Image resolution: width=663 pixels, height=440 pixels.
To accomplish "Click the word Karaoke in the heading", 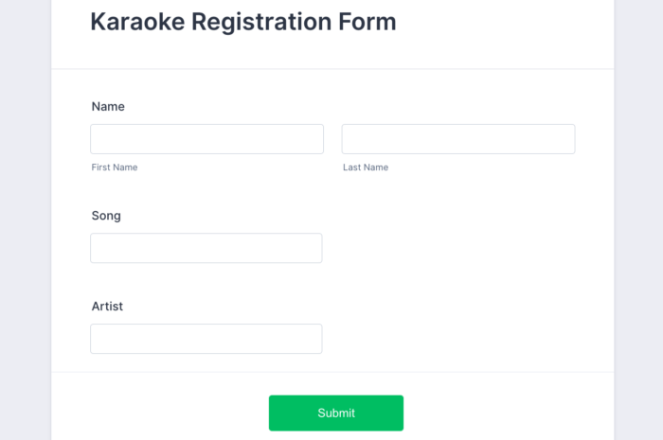I will (134, 22).
